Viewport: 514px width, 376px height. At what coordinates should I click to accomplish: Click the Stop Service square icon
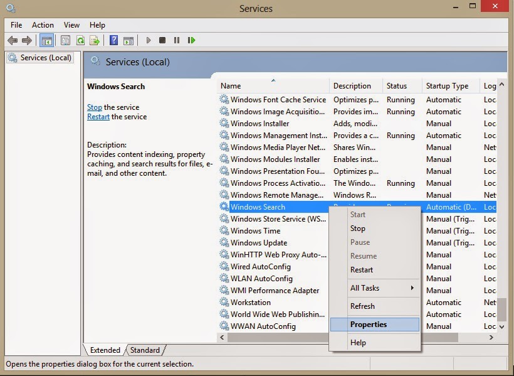(x=162, y=40)
